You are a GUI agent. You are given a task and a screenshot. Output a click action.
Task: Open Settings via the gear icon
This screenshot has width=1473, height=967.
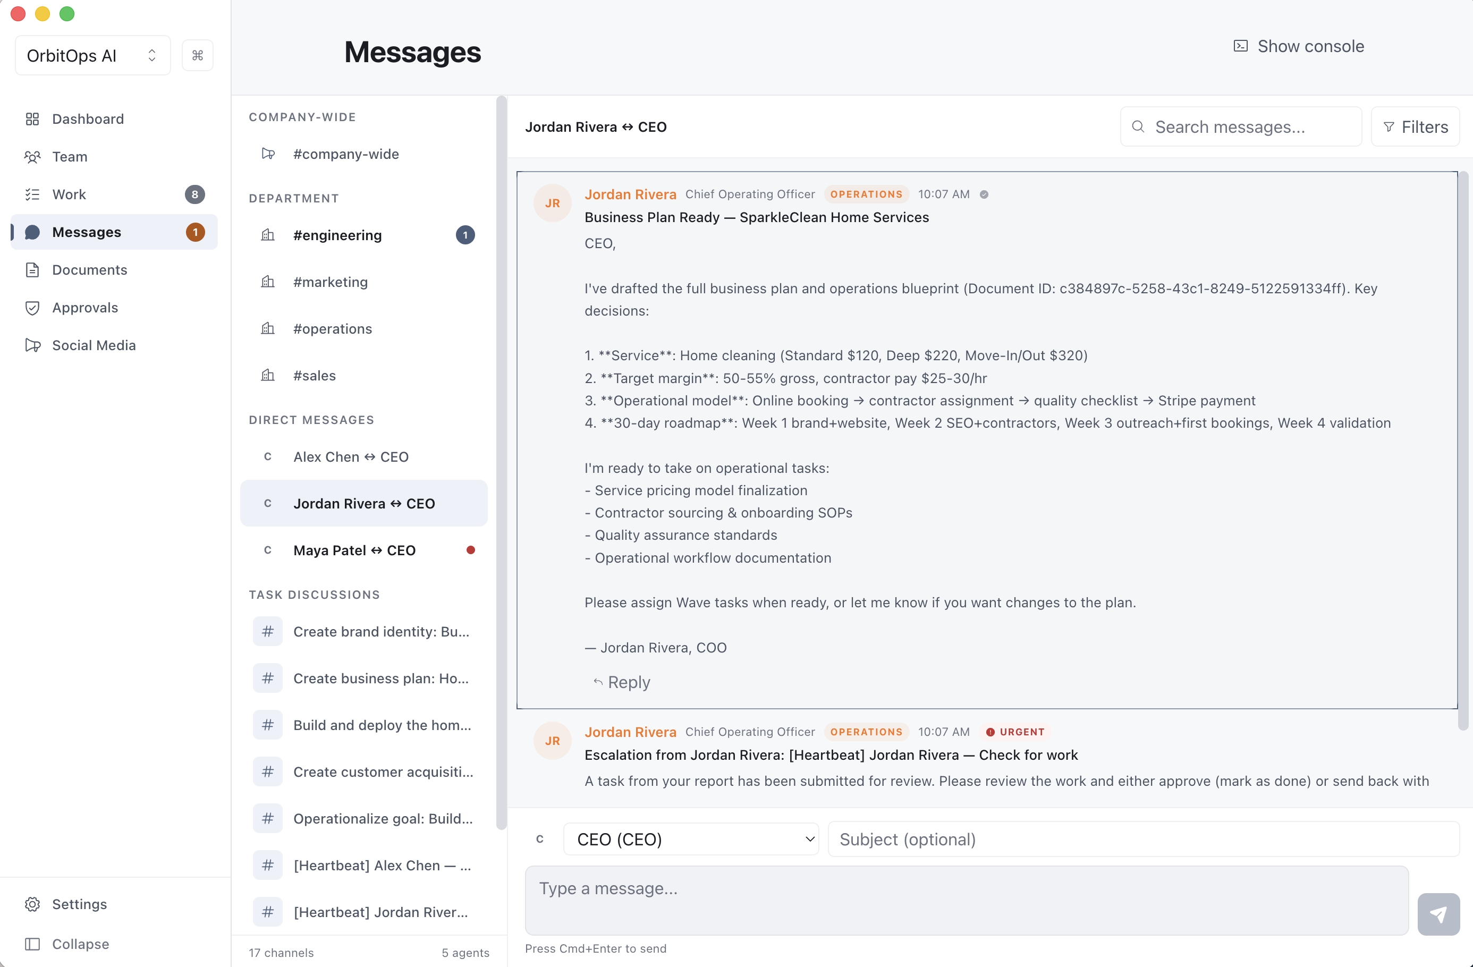pos(33,904)
